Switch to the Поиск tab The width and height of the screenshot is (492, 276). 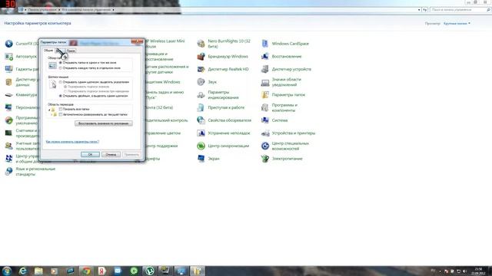tap(71, 51)
